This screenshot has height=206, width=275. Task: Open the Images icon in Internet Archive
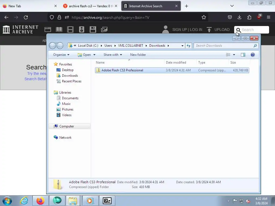104,30
